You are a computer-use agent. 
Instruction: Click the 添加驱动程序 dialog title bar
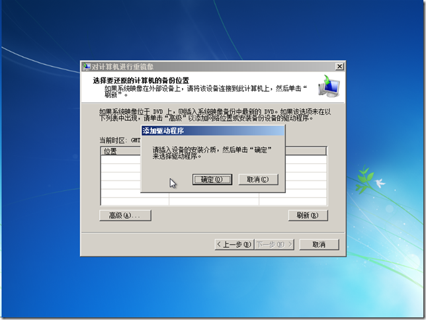[x=213, y=131]
